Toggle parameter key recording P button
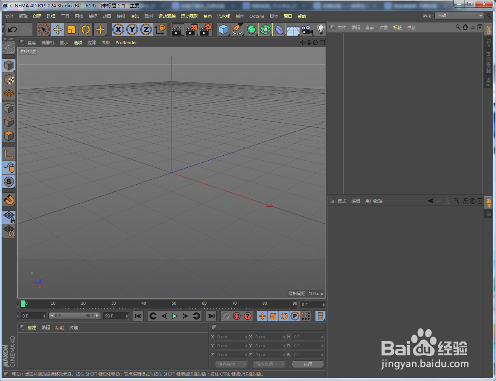Image resolution: width=496 pixels, height=381 pixels. (295, 316)
